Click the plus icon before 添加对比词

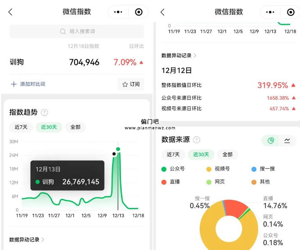[13, 84]
